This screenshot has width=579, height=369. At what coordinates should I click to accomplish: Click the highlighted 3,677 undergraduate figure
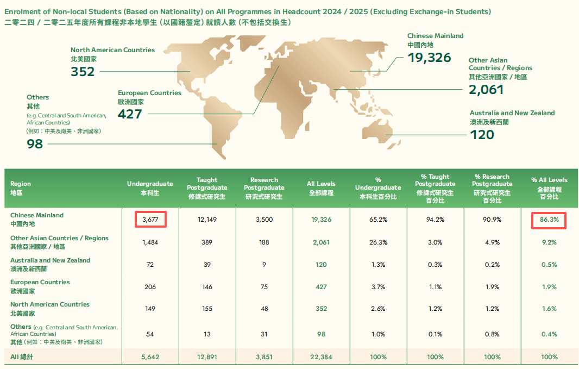coord(150,220)
